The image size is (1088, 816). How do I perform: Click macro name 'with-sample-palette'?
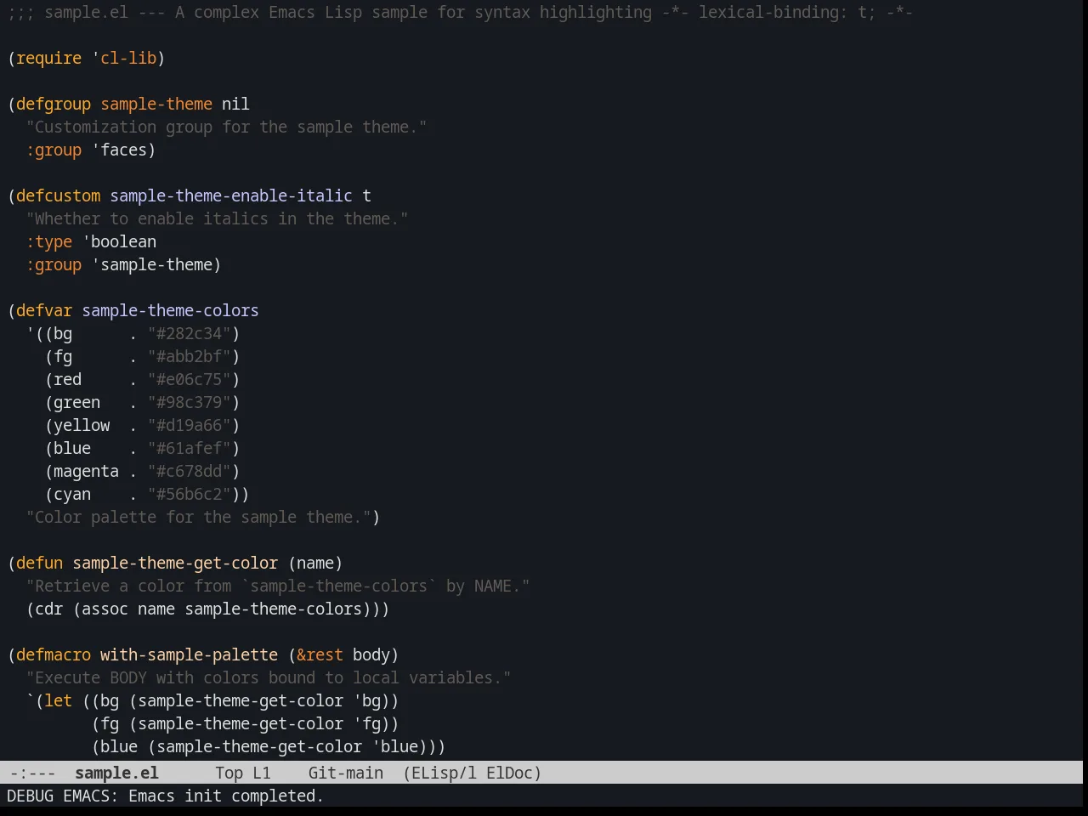pos(189,654)
